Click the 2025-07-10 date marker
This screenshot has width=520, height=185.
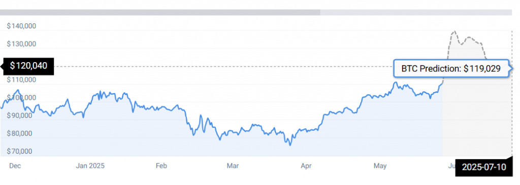click(x=484, y=167)
